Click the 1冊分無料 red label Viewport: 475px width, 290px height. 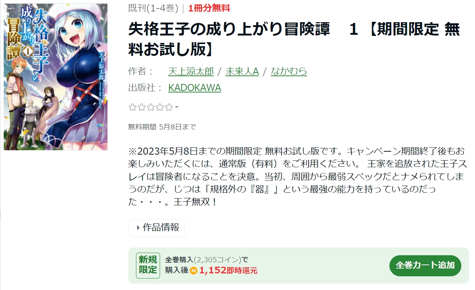[x=209, y=8]
